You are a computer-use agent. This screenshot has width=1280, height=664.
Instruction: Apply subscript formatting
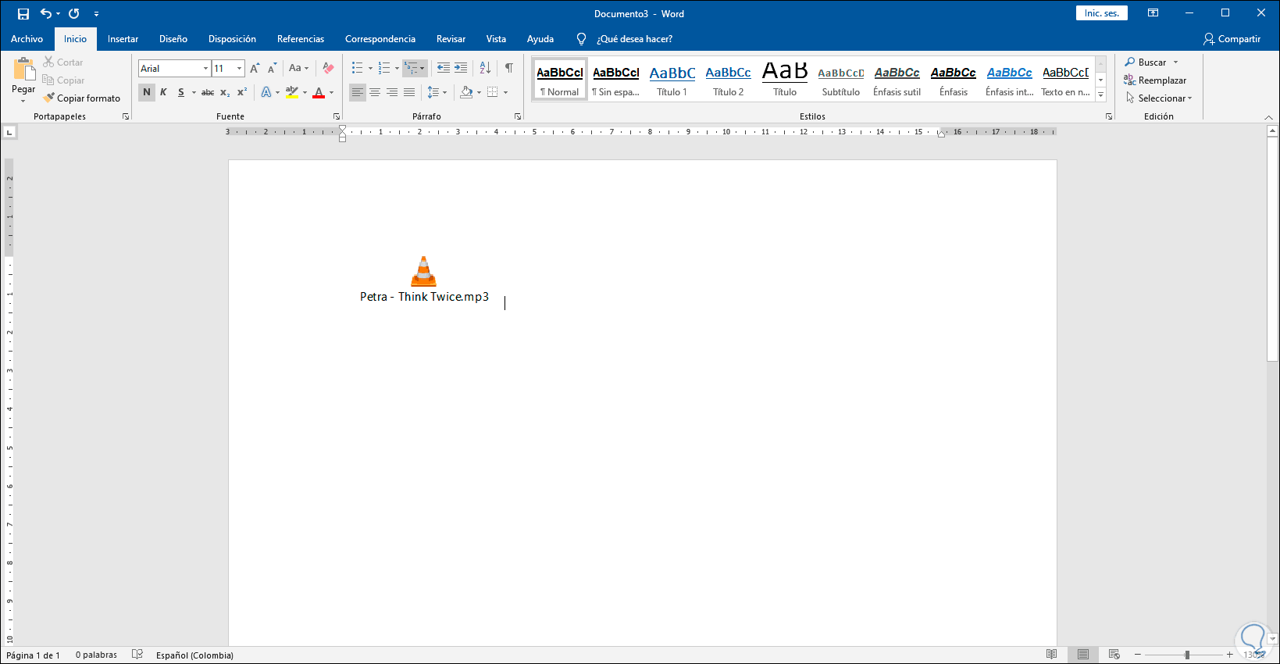[225, 92]
